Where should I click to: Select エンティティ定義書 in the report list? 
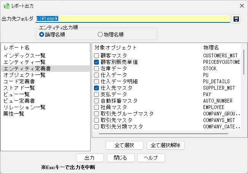(45, 69)
